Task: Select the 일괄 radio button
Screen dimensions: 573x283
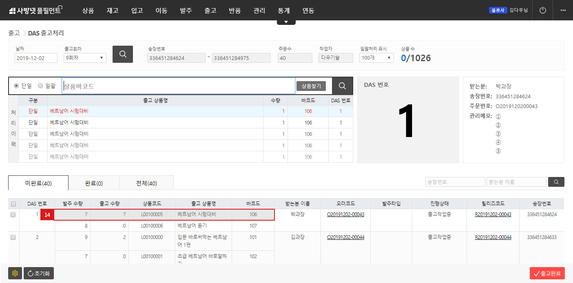Action: 40,86
